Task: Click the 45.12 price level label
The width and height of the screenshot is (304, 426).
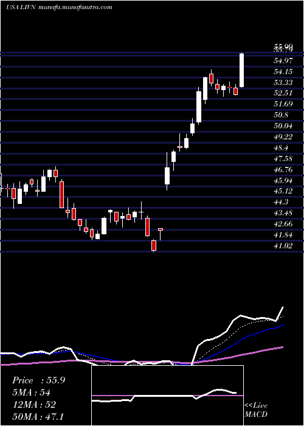Action: (283, 191)
